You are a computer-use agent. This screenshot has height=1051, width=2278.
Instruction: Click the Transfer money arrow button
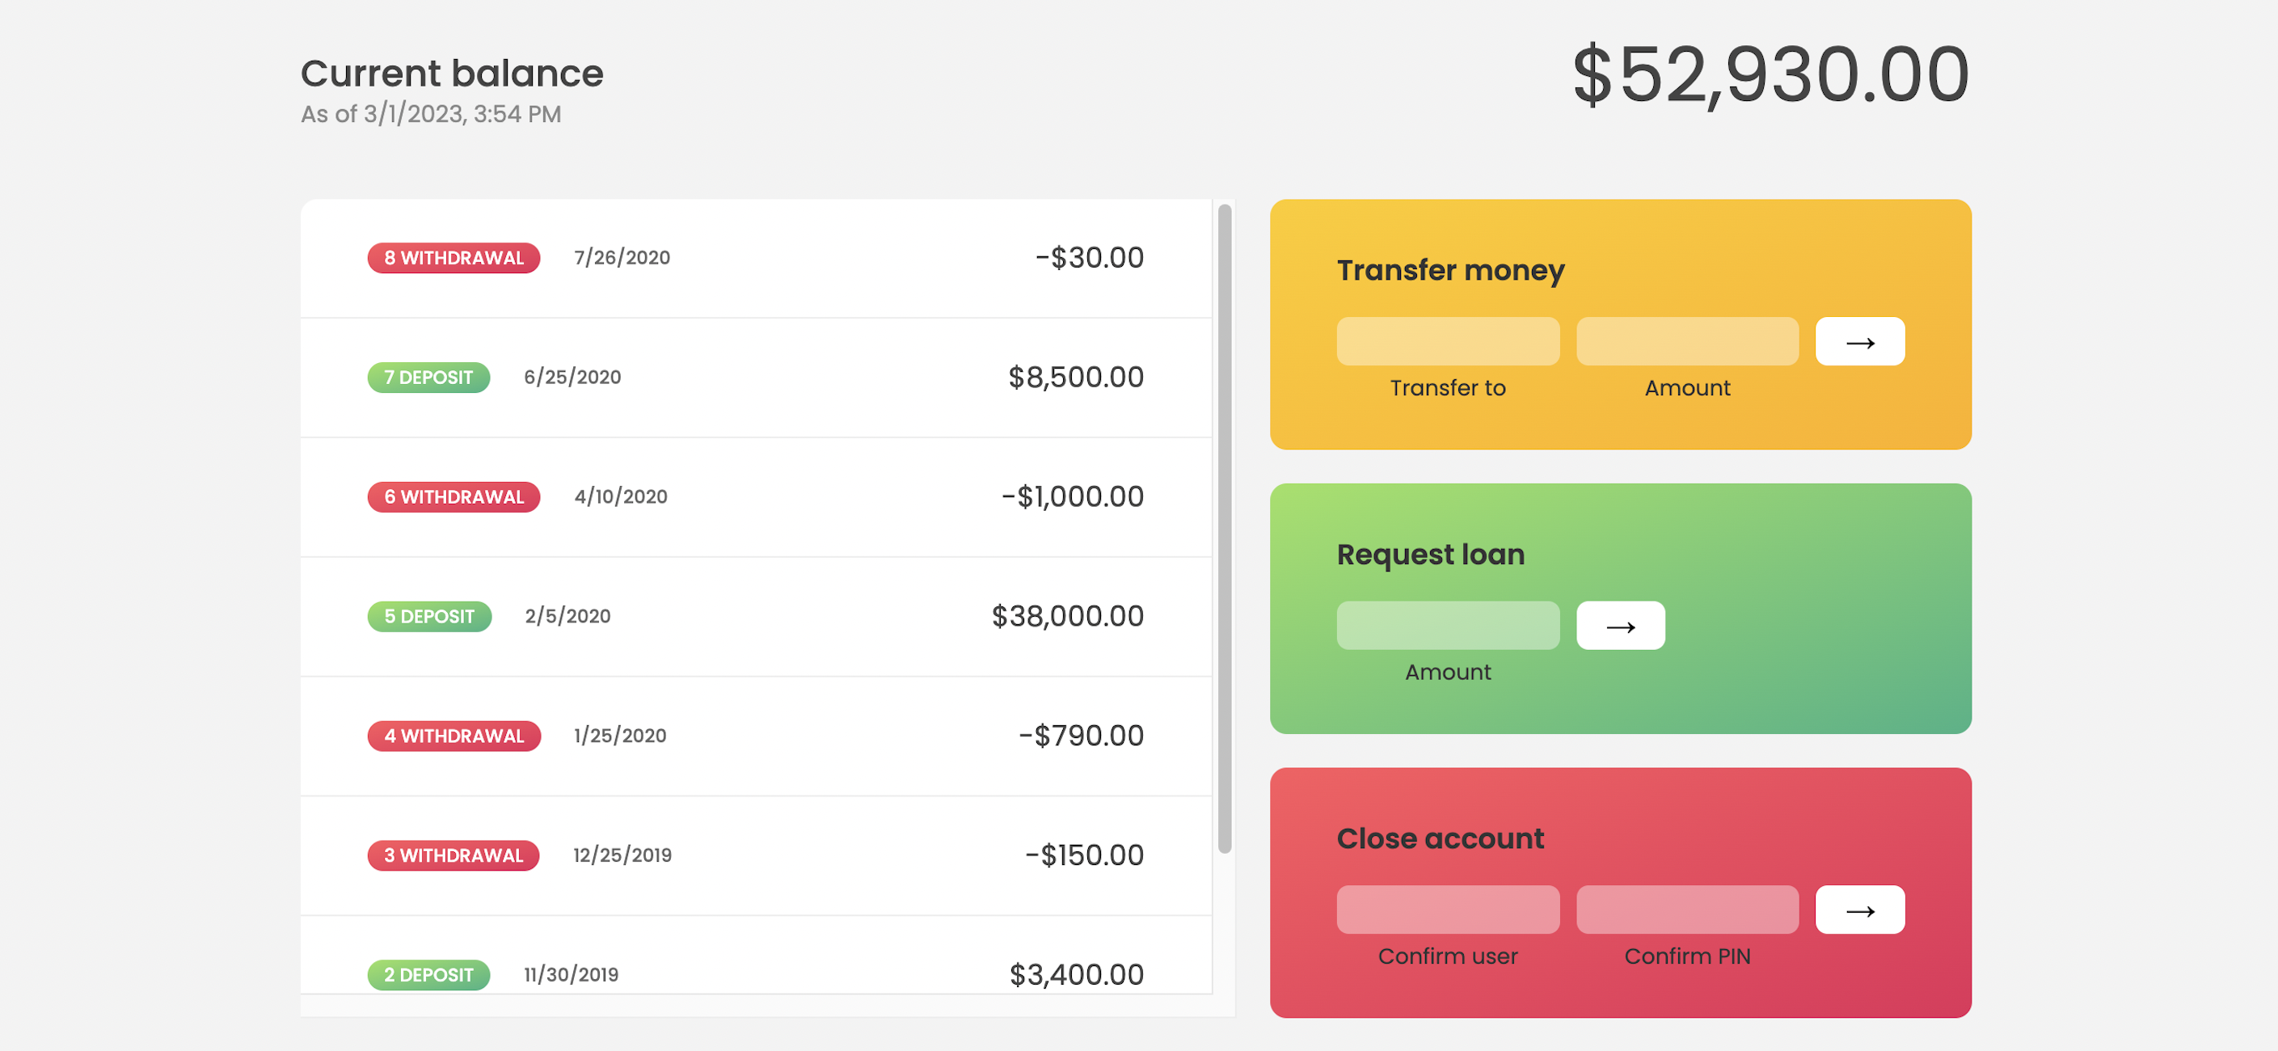[1858, 341]
